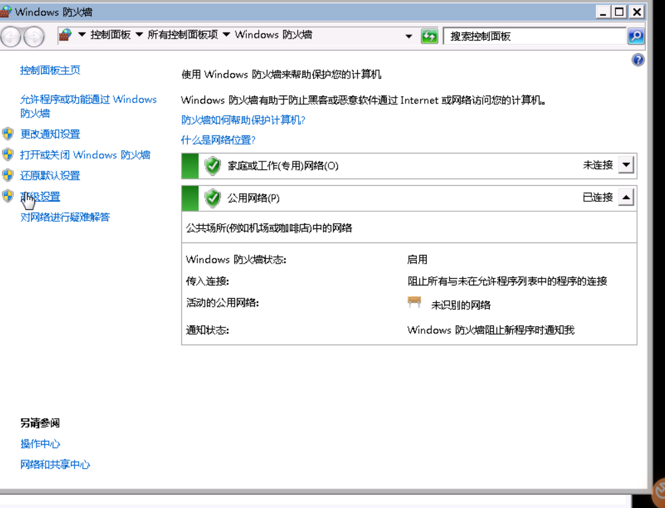The height and width of the screenshot is (508, 665).
Task: Click the search magnifier button
Action: (x=636, y=36)
